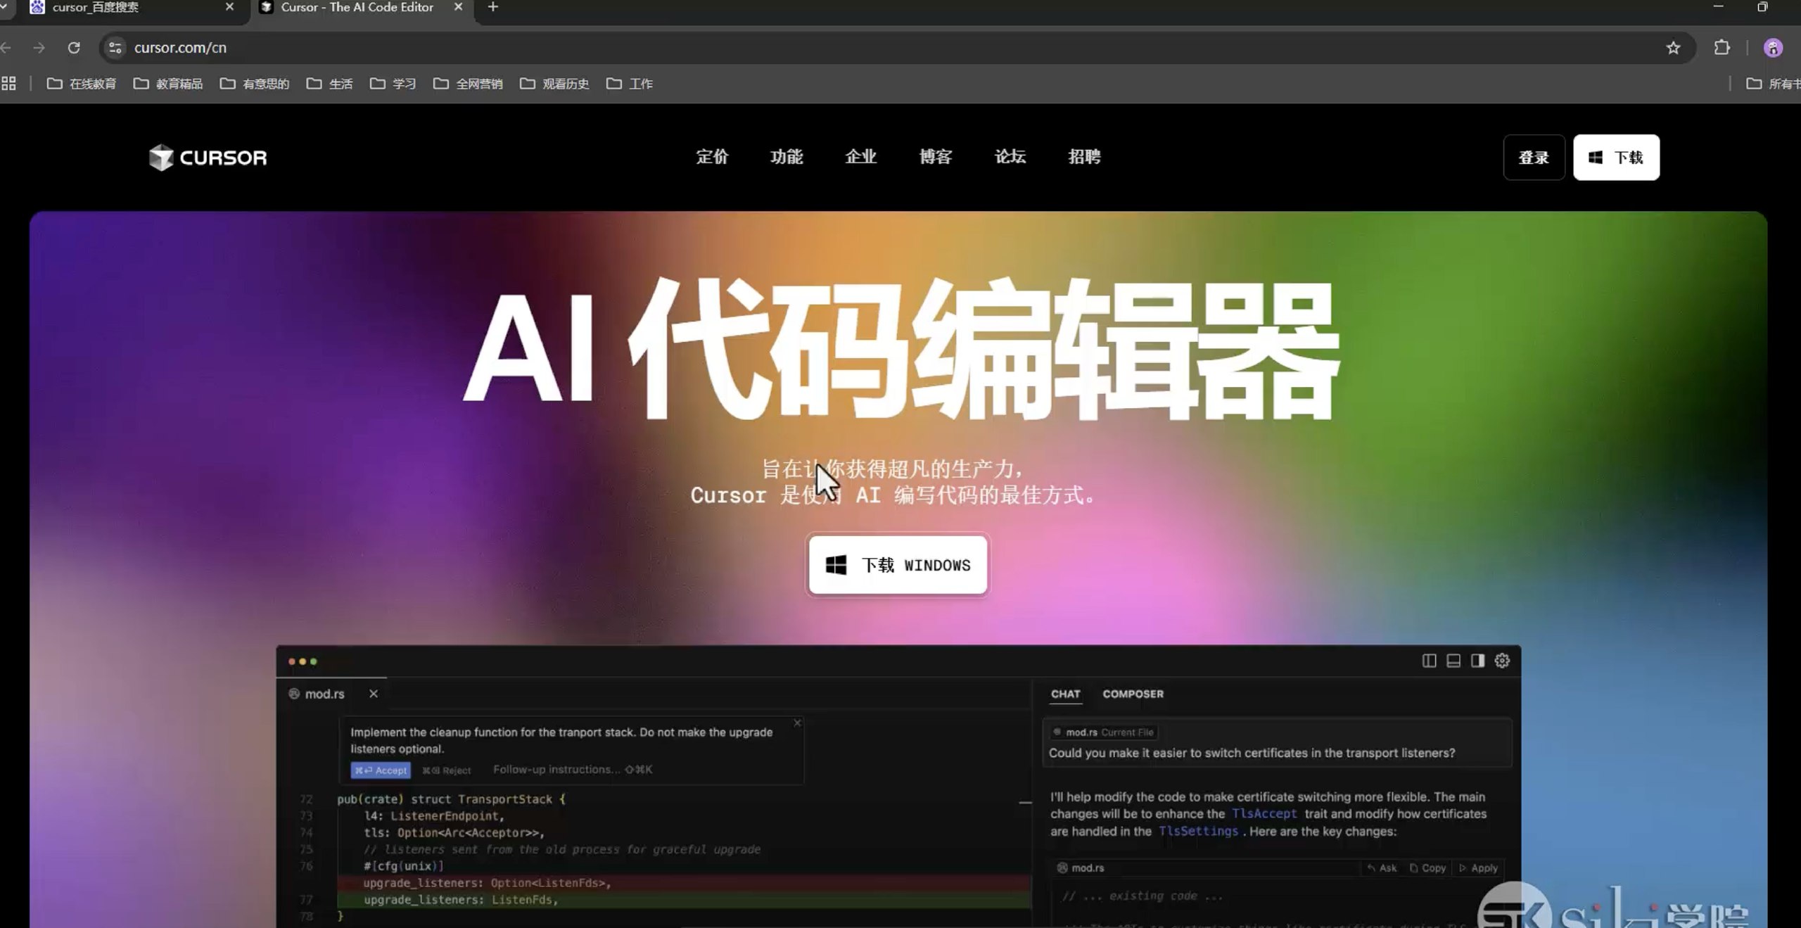This screenshot has width=1801, height=928.
Task: Bookmark this page using the star icon
Action: tap(1674, 47)
